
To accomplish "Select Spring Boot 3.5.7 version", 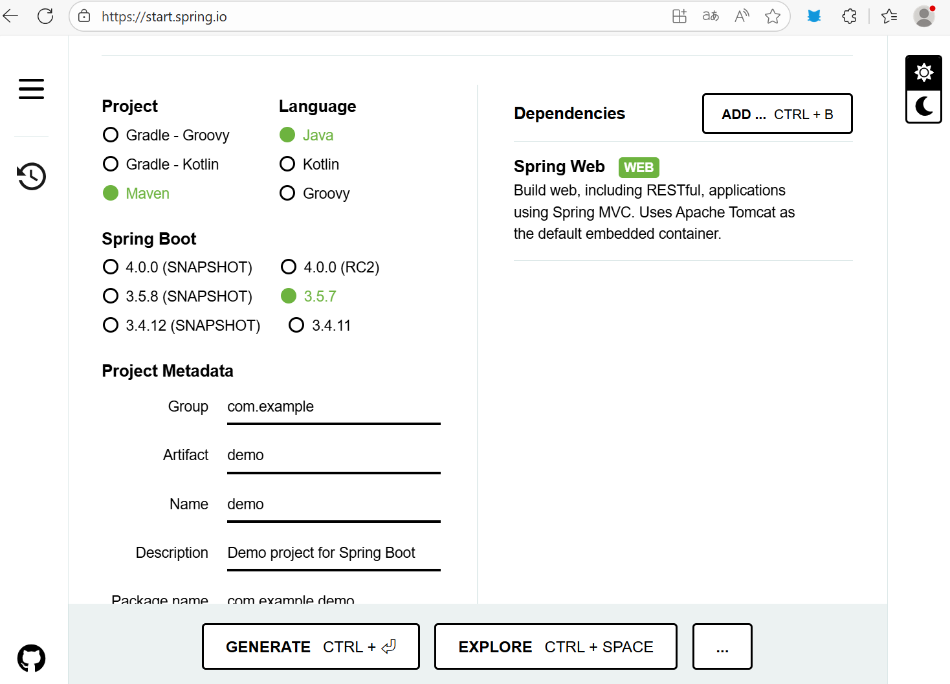I will click(309, 296).
